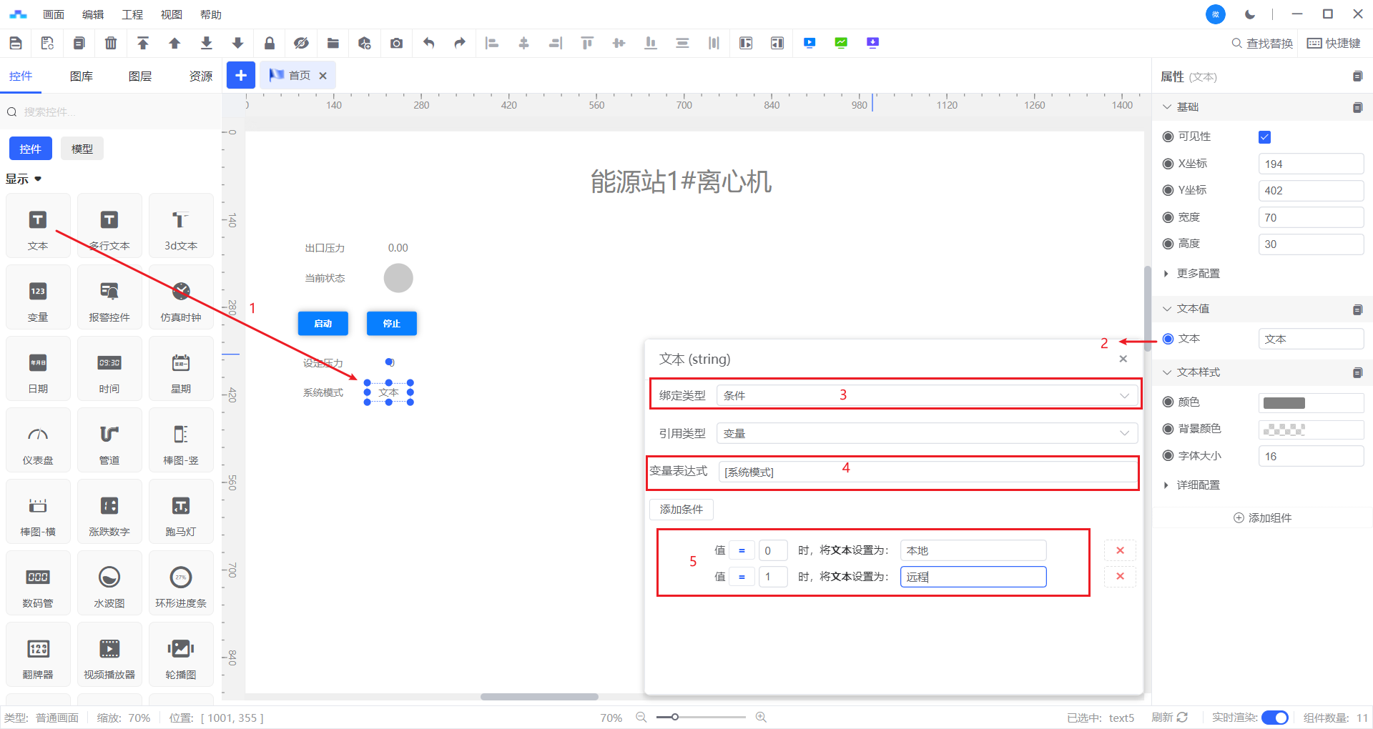Click the 变量表达式 input field

pyautogui.click(x=927, y=472)
